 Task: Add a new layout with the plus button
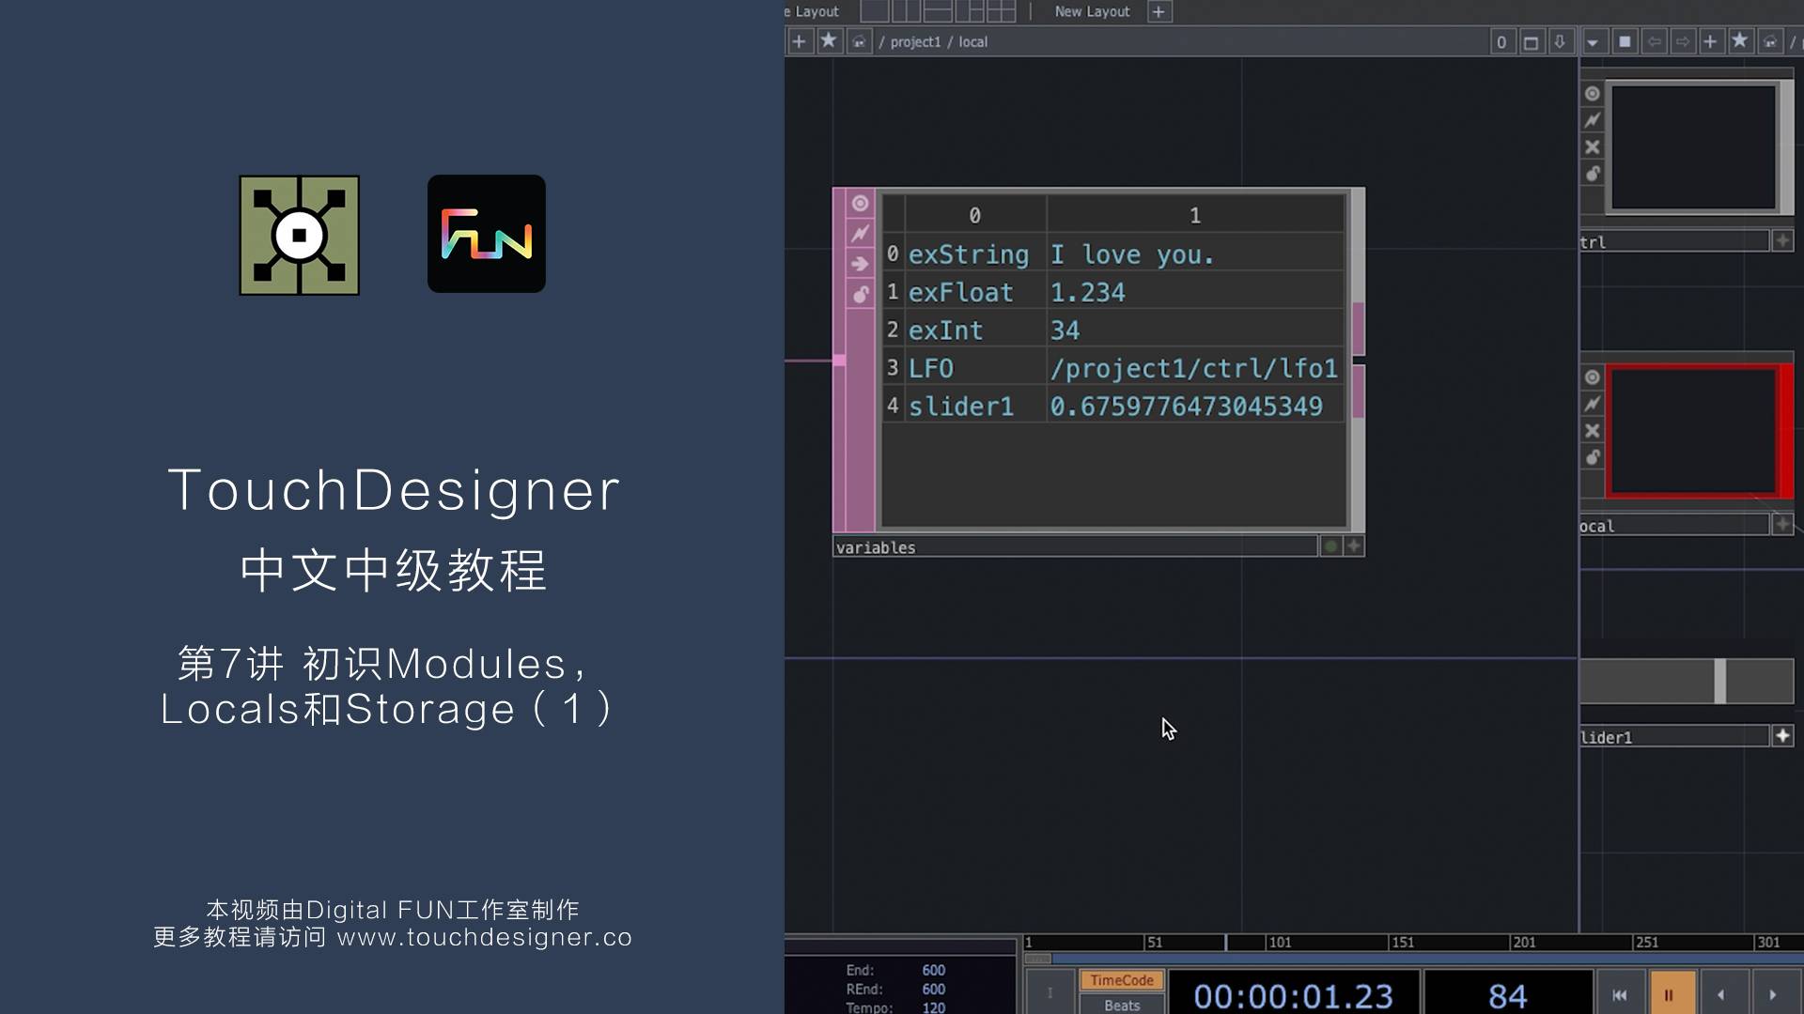click(1159, 11)
